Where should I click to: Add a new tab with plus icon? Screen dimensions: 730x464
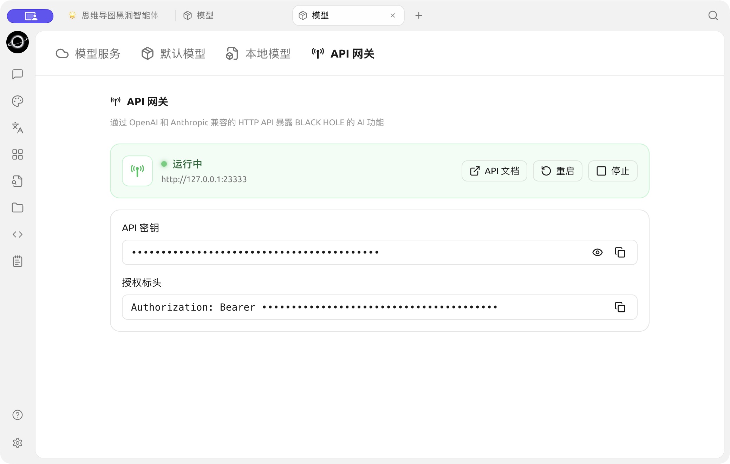(x=419, y=15)
